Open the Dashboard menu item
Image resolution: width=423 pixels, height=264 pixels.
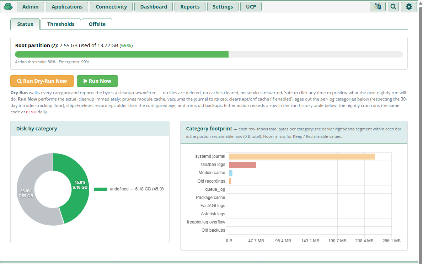[x=154, y=7]
